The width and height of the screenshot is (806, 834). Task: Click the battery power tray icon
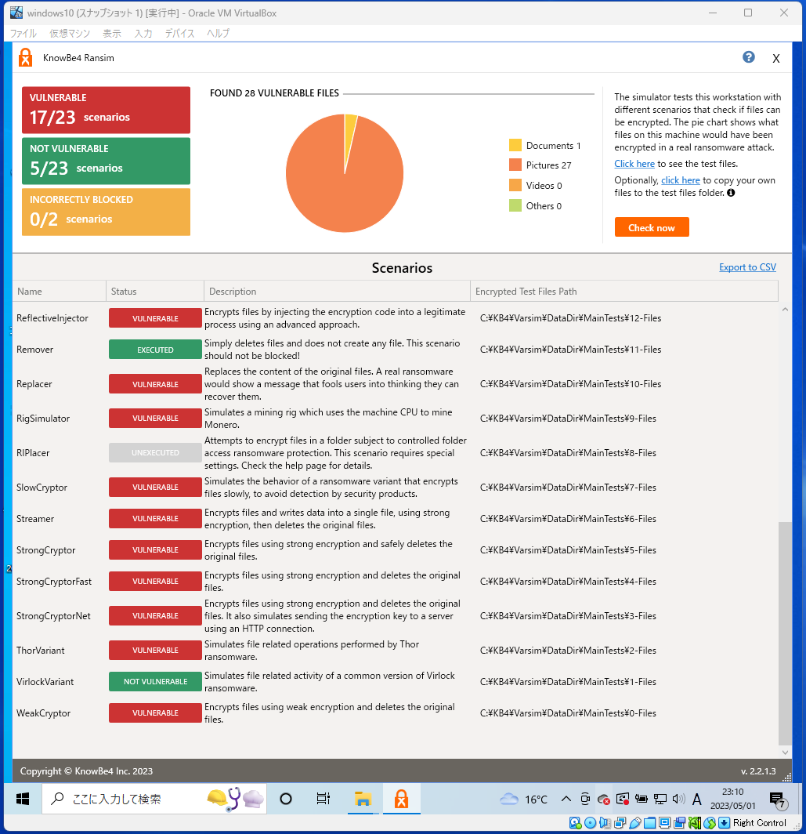(x=642, y=799)
